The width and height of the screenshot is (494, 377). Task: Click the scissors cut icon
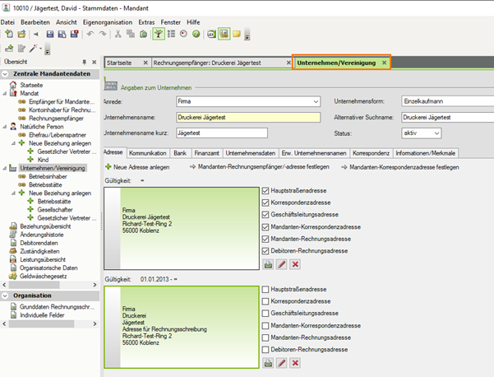coord(118,34)
